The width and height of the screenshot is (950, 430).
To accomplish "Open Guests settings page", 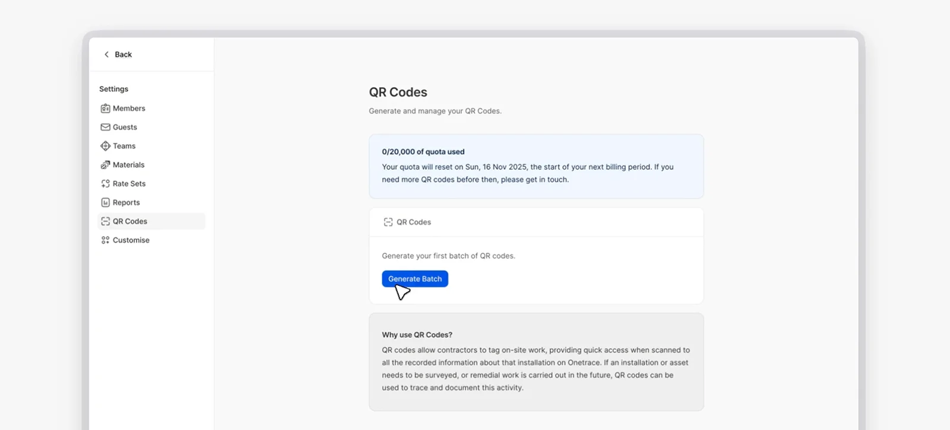I will point(151,127).
